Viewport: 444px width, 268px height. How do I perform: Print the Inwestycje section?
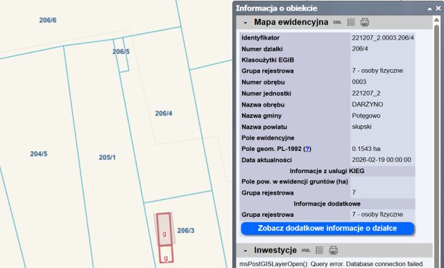point(333,250)
